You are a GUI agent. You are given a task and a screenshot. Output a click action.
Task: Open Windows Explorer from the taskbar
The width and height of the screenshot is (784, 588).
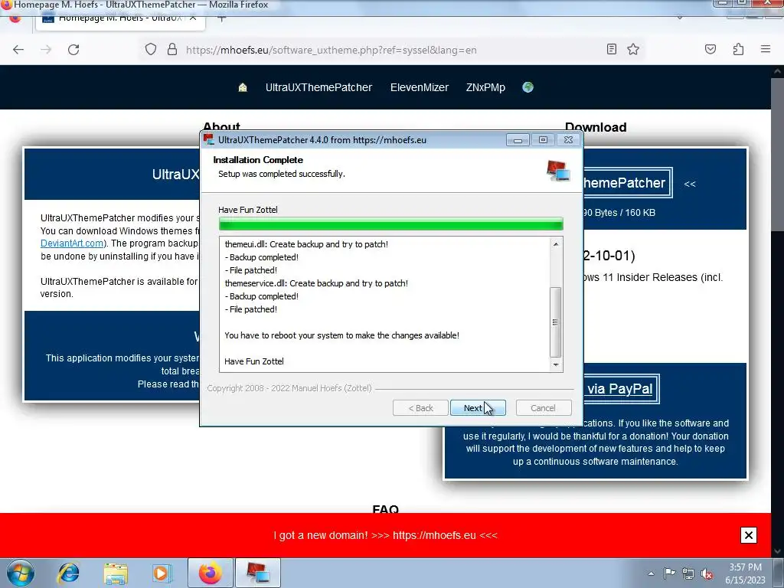[x=116, y=573]
